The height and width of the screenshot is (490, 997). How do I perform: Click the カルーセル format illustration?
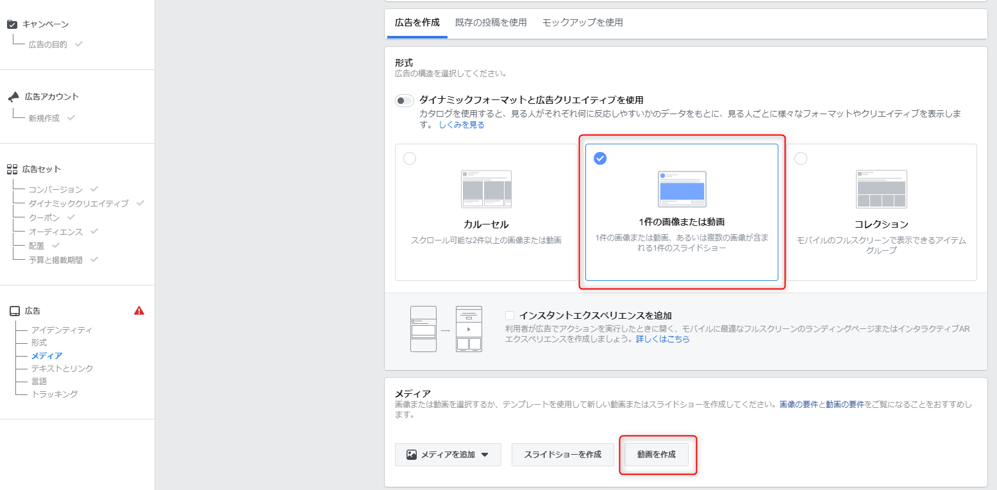(x=486, y=189)
